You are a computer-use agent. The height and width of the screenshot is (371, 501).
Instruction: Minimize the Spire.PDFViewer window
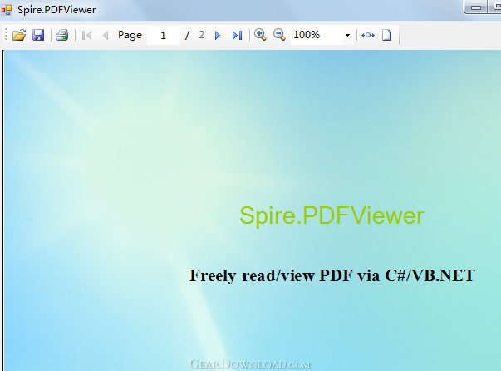click(476, 7)
